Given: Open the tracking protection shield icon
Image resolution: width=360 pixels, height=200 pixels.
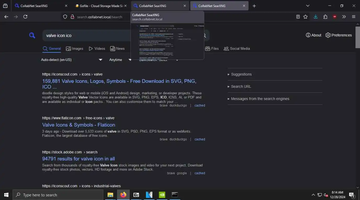Looking at the screenshot, I should pyautogui.click(x=65, y=17).
